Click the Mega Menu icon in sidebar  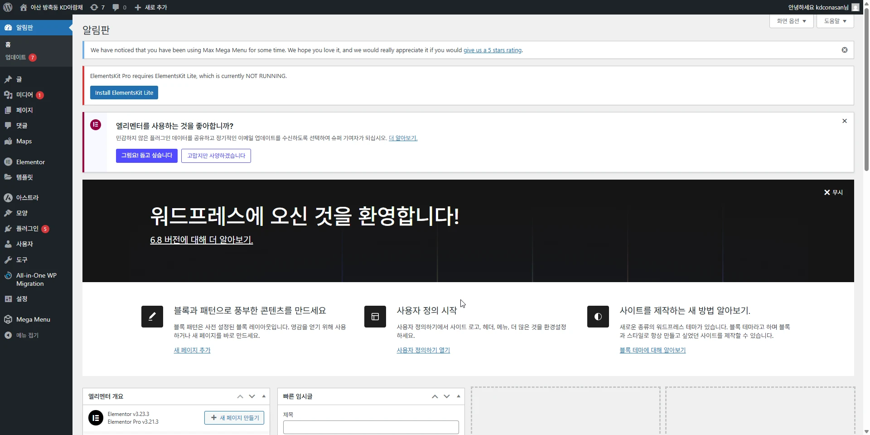click(8, 319)
